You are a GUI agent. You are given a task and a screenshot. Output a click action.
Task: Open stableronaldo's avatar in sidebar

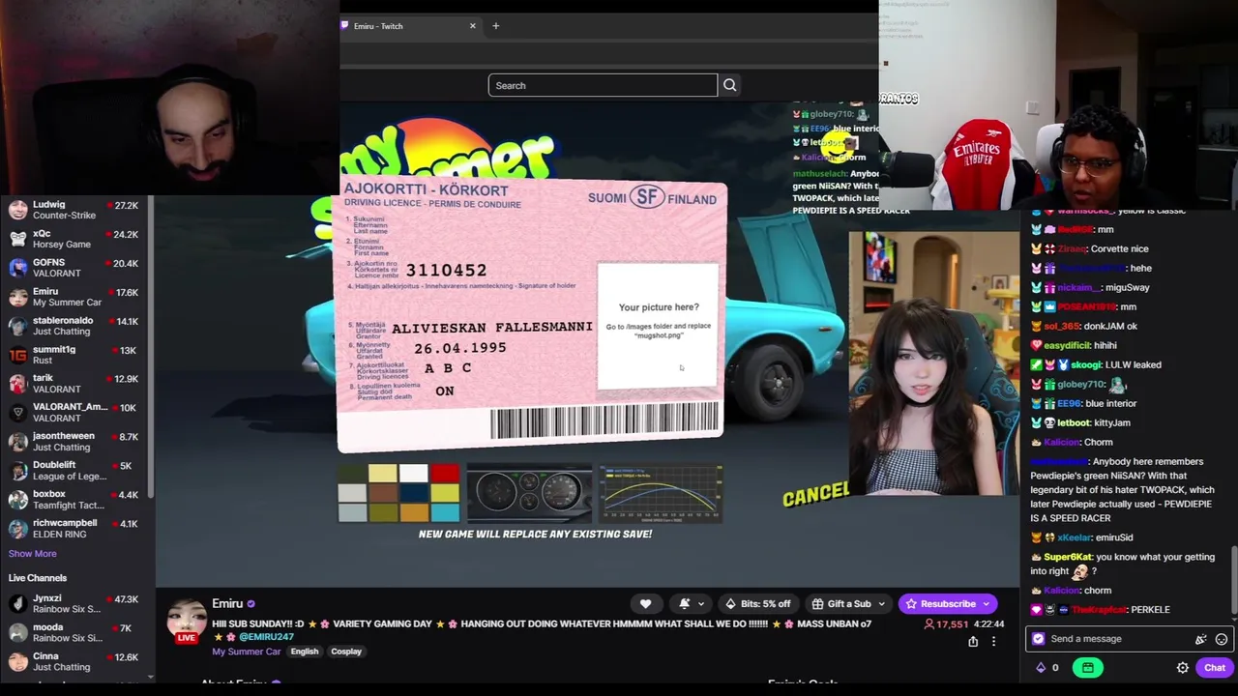17,326
